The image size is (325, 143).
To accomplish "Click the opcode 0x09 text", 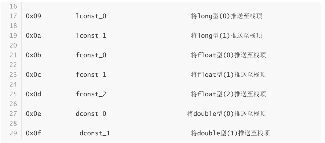I will [x=34, y=16].
